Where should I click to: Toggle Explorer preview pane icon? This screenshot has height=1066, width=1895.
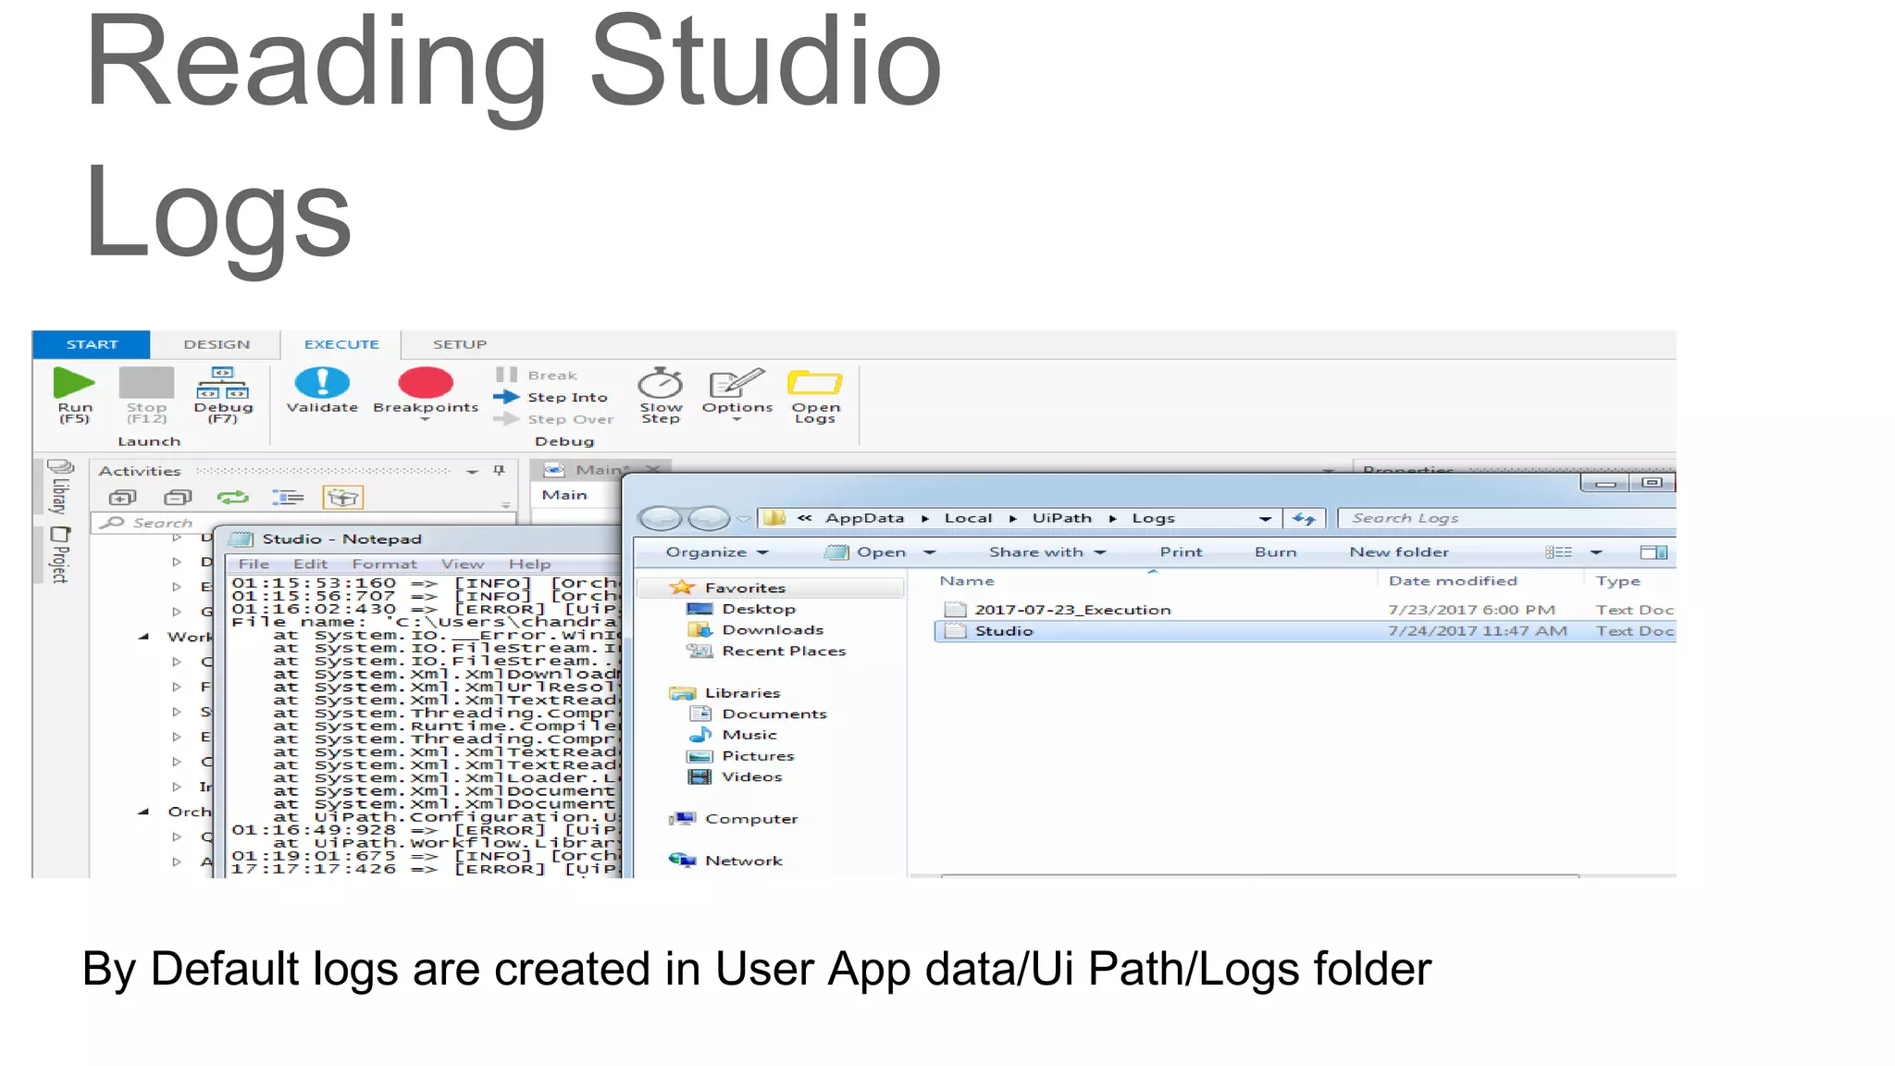click(1653, 552)
